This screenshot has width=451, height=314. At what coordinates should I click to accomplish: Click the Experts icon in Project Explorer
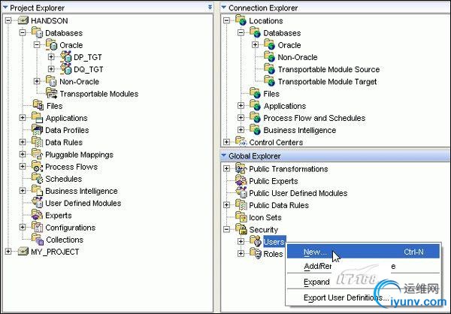click(x=37, y=215)
